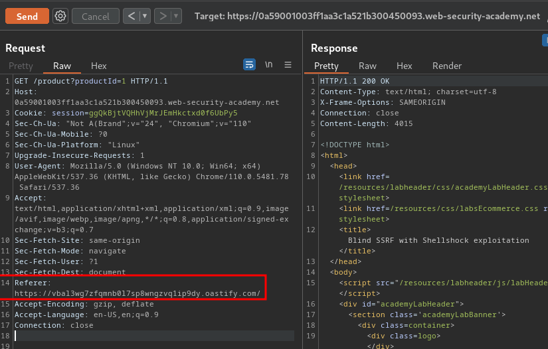
Task: Go to next request with forward arrow
Action: (163, 16)
